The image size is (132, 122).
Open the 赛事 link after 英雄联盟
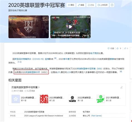112,59
